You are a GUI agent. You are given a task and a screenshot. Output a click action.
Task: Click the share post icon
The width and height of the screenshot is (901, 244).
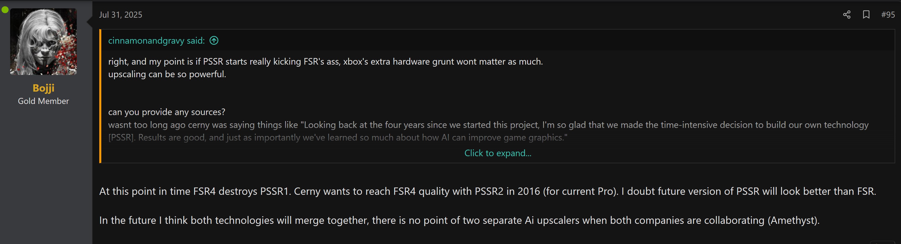point(846,15)
